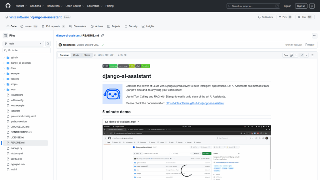View file commit History
Screen dimensions: 320x180
coord(309,45)
